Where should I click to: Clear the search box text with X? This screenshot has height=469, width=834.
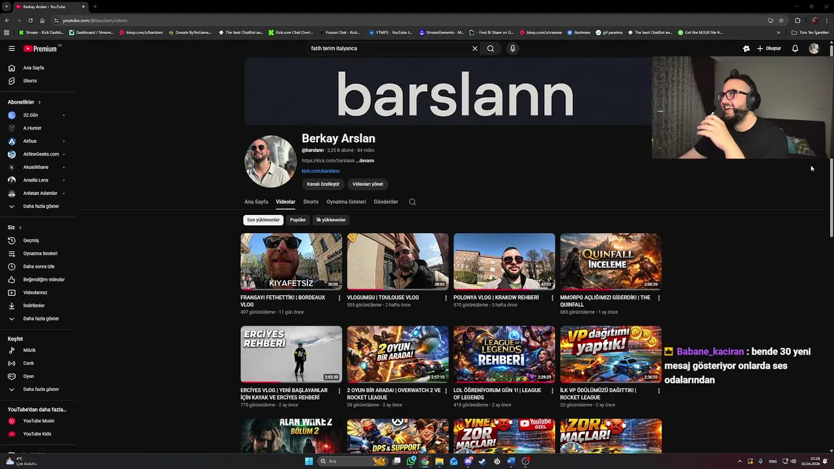click(475, 48)
